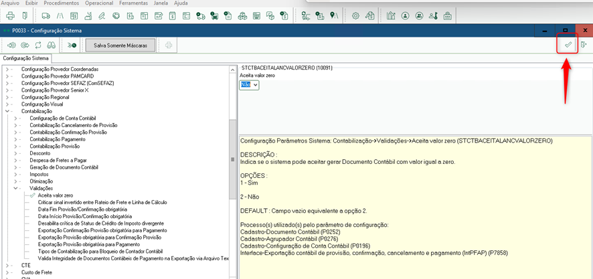
Task: Collapse the Validações tree node
Action: coord(15,188)
